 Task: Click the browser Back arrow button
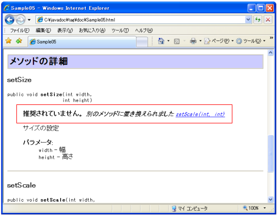point(10,19)
